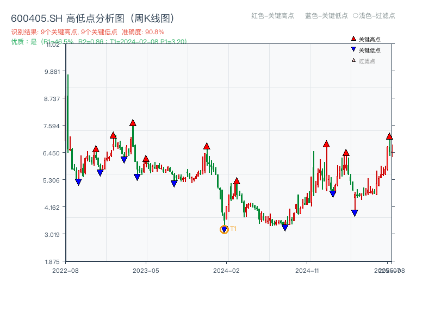Image resolution: width=435 pixels, height=326 pixels.
Task: Click the 2024-11 x-axis label
Action: pyautogui.click(x=307, y=271)
